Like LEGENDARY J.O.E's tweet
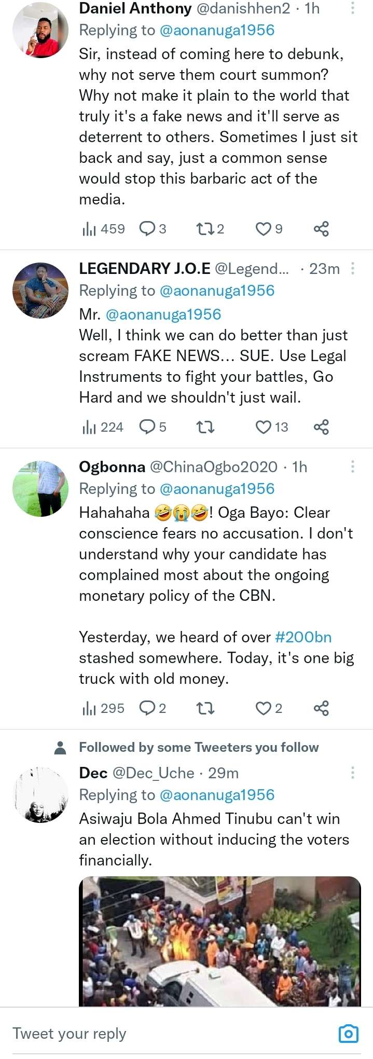Image resolution: width=373 pixels, height=1059 pixels. pos(264,427)
